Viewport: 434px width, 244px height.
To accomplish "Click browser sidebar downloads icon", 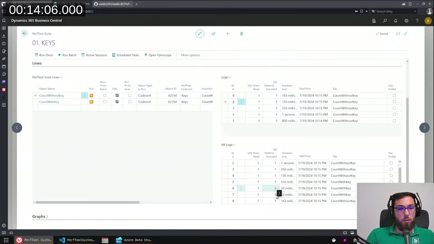I will click(4, 36).
